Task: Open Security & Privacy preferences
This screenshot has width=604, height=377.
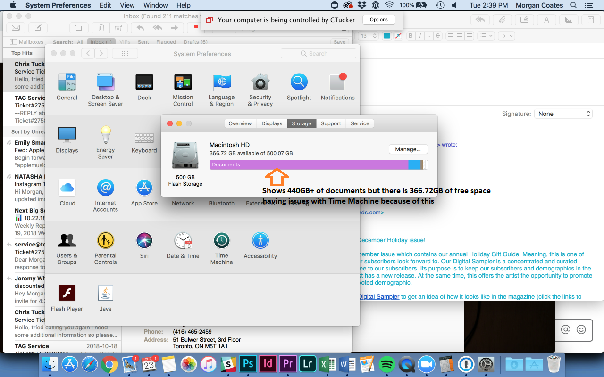Action: tap(260, 90)
